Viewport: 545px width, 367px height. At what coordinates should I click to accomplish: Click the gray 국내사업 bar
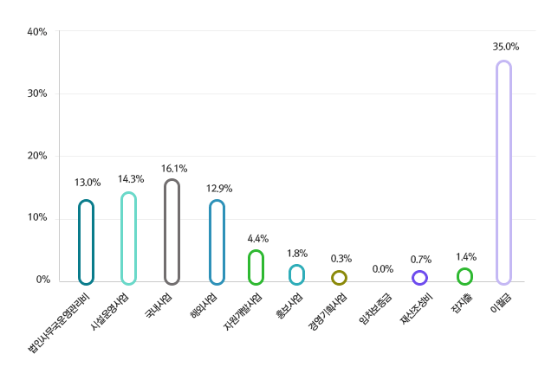(x=172, y=231)
